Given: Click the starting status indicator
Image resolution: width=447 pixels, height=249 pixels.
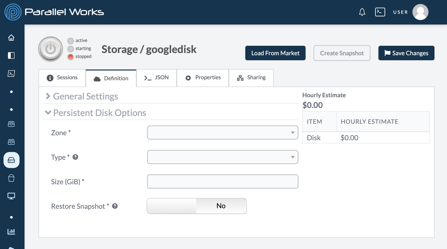Looking at the screenshot, I should coord(71,48).
